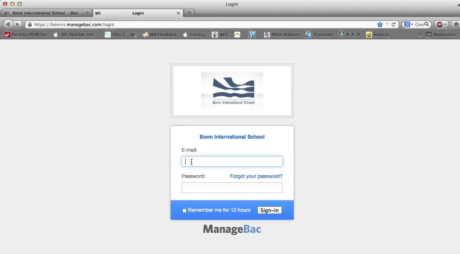The width and height of the screenshot is (460, 254).
Task: Go to the browser home page icon
Action: [456, 24]
